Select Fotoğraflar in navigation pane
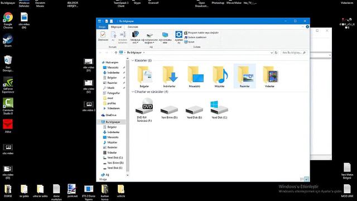The height and width of the screenshot is (201, 357). tap(112, 93)
